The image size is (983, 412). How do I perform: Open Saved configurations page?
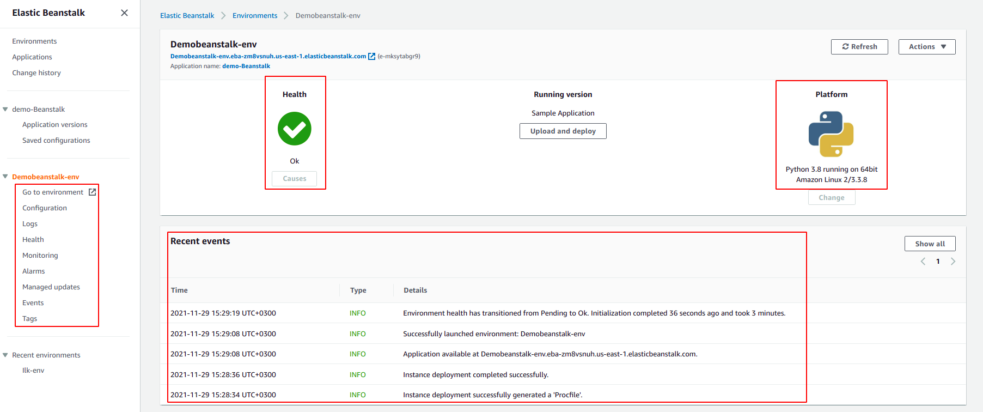click(x=56, y=141)
